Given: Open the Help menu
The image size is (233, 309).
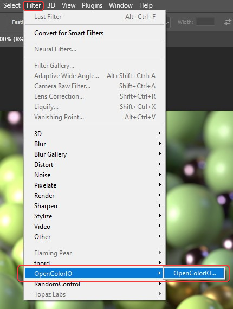Looking at the screenshot, I should pyautogui.click(x=146, y=5).
